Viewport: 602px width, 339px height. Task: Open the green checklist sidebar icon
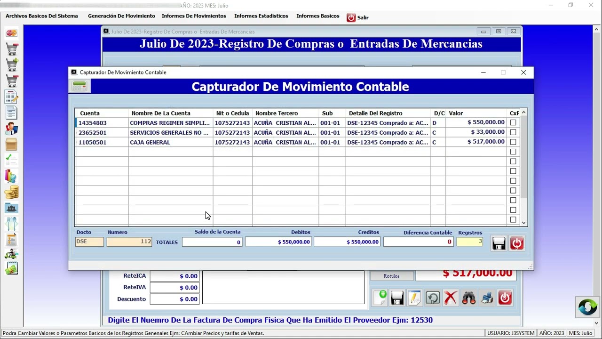(11, 160)
